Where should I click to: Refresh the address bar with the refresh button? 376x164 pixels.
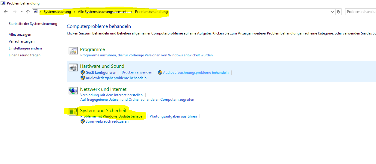click(339, 12)
